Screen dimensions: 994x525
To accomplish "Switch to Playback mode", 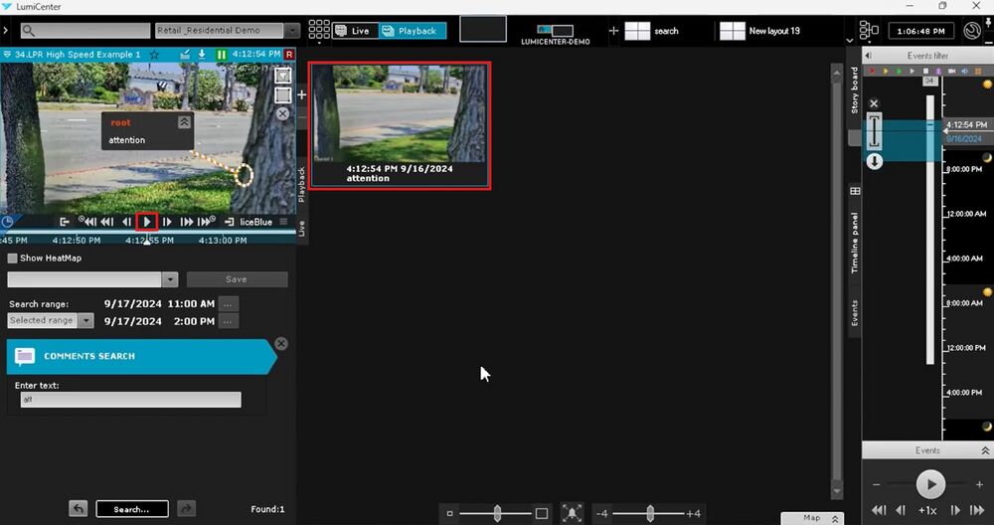I will pyautogui.click(x=414, y=31).
